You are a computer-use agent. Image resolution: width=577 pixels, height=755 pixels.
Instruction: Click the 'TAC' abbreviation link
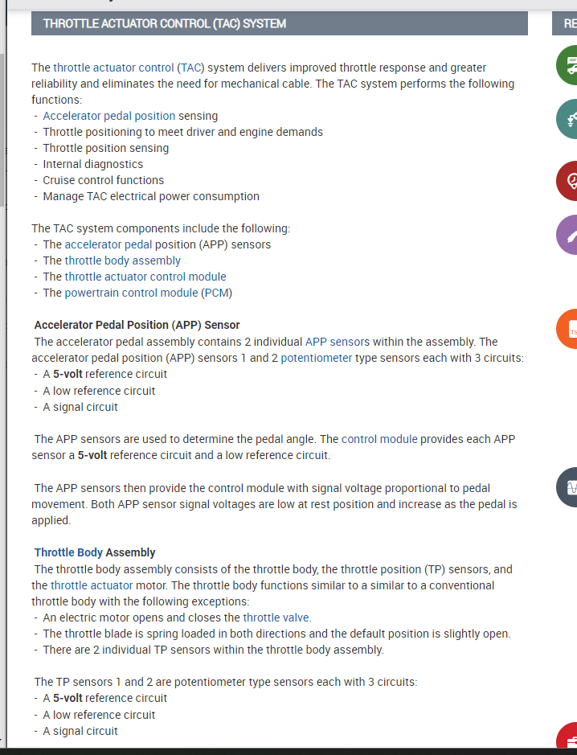190,68
